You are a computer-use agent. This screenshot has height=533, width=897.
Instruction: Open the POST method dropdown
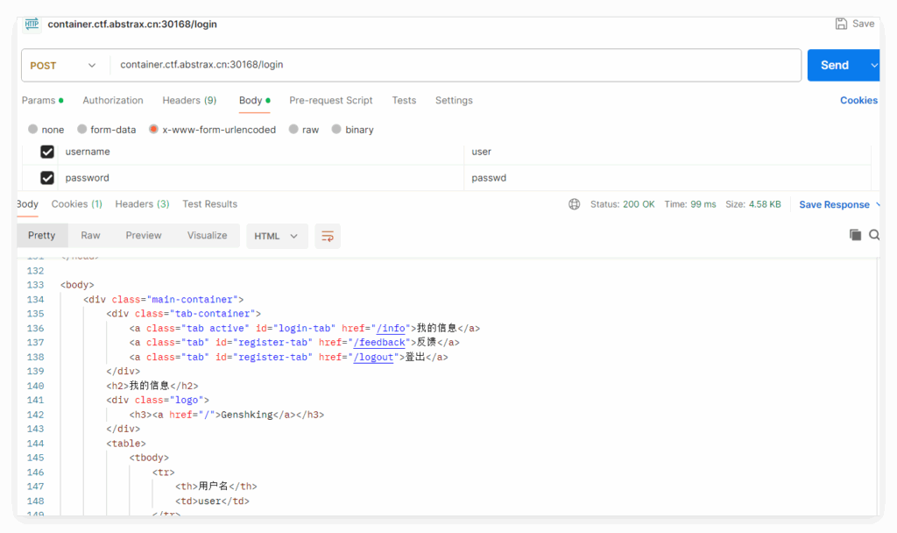click(63, 66)
